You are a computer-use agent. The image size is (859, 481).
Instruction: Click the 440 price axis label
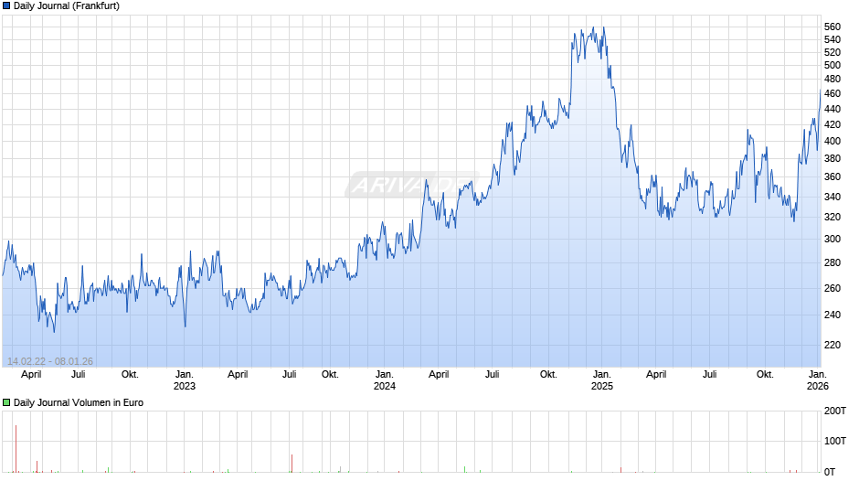tap(832, 109)
